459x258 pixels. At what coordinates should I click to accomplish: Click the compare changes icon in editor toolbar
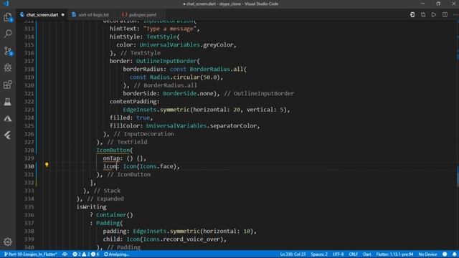(x=423, y=14)
